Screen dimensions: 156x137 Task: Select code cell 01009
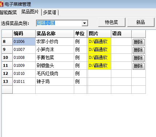(x=24, y=65)
